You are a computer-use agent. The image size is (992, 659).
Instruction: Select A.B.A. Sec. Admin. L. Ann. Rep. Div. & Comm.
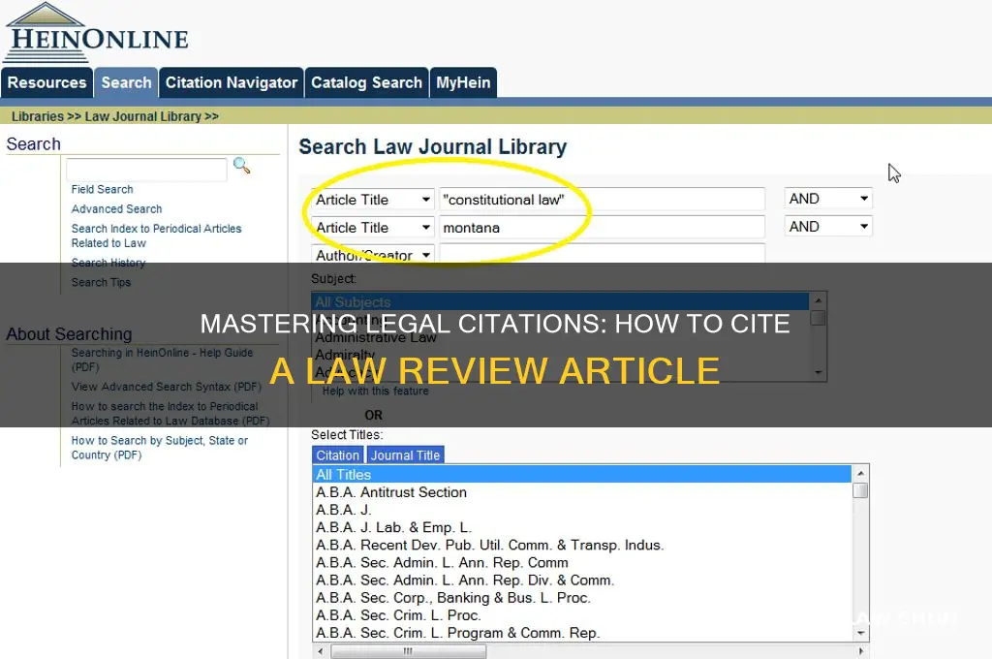(x=582, y=581)
